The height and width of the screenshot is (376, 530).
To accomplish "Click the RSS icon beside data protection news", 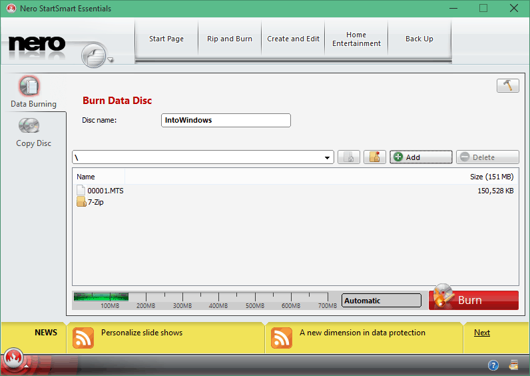I will (281, 338).
